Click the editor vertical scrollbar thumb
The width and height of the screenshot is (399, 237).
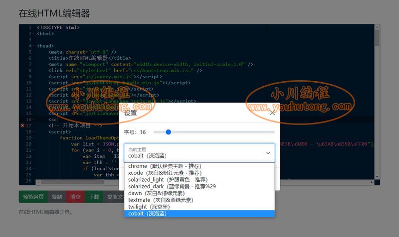377,38
